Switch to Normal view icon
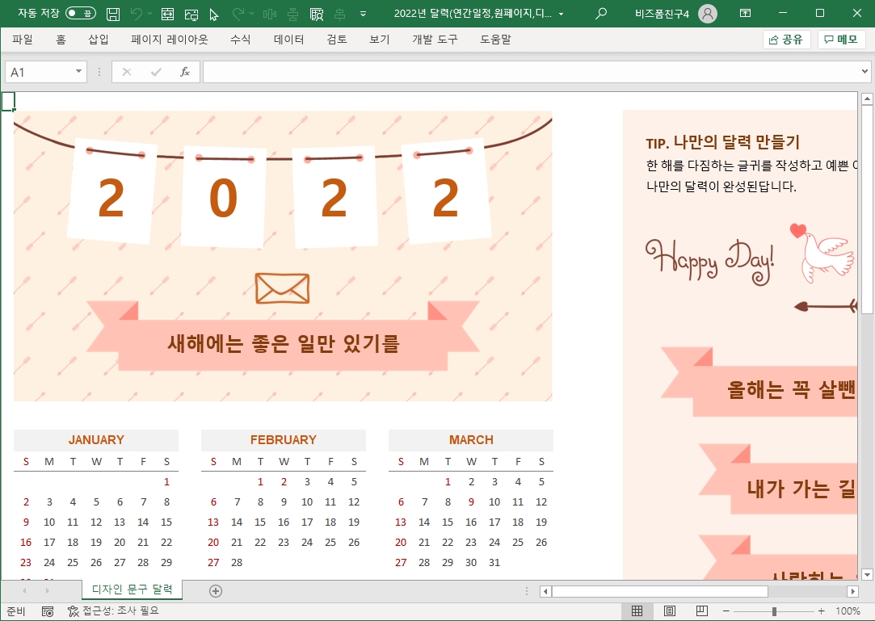Screen dimensions: 875x621 coord(637,611)
